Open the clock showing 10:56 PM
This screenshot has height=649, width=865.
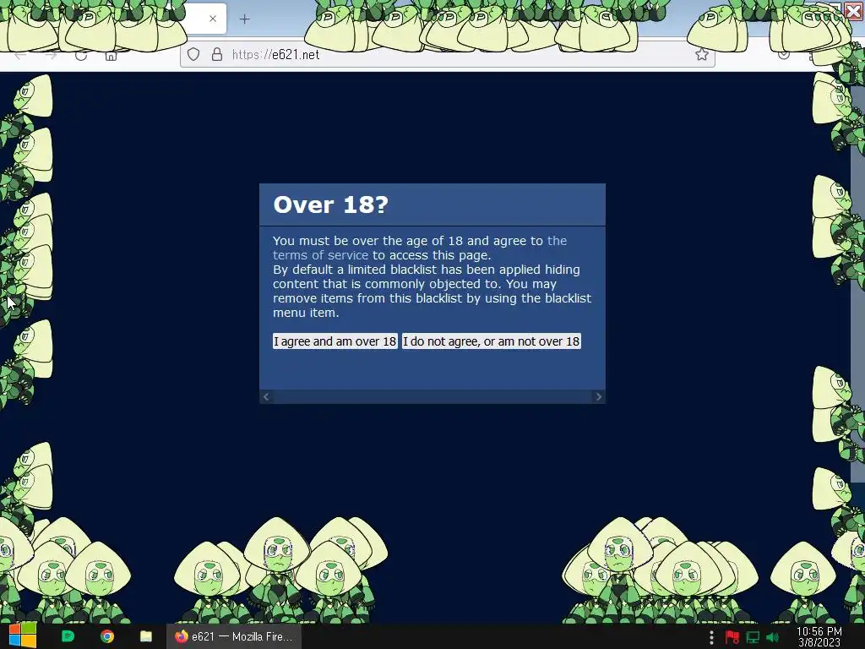(819, 637)
